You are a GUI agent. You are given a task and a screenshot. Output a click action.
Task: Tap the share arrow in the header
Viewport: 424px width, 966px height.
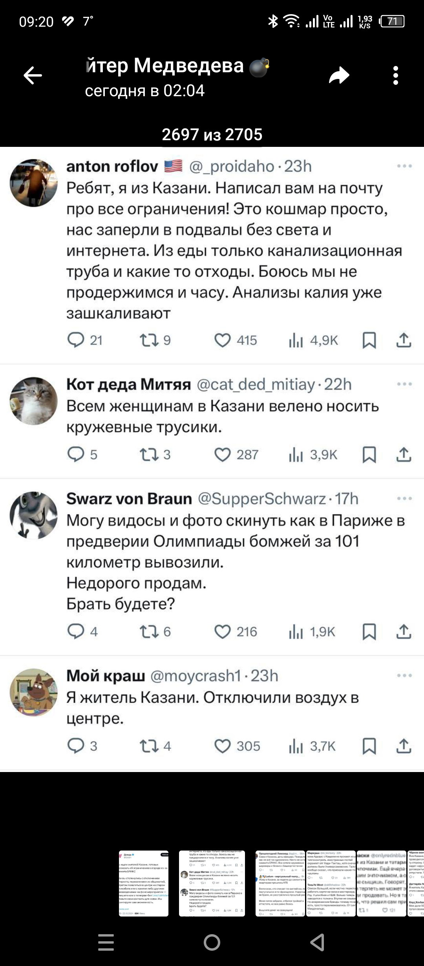pos(339,75)
